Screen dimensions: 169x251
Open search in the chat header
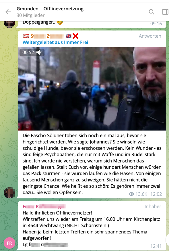click(x=151, y=12)
